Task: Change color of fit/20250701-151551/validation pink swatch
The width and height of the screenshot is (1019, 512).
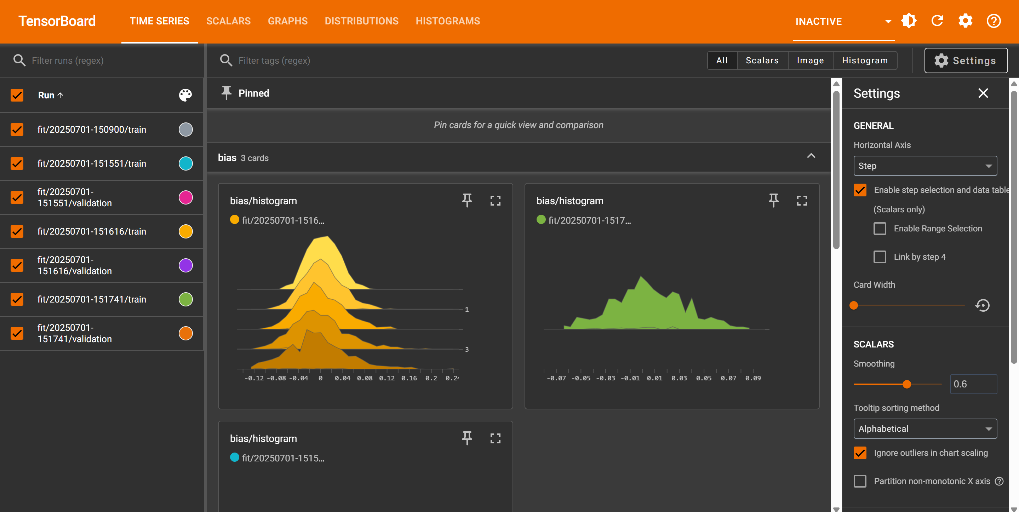Action: (185, 197)
